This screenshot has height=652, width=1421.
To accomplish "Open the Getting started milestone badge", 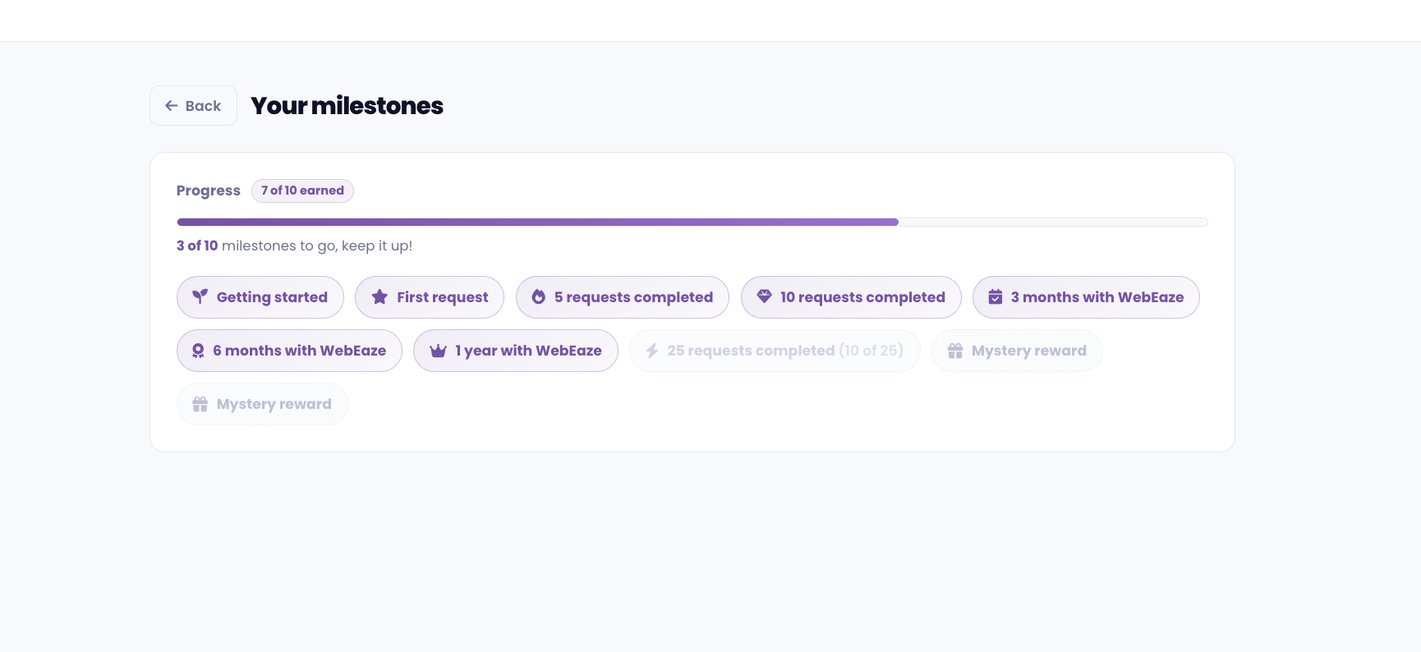I will tap(260, 297).
